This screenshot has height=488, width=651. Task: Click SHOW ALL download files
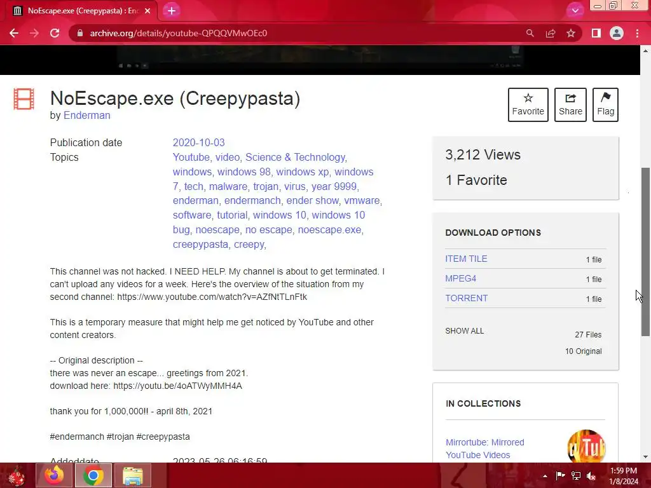(464, 330)
